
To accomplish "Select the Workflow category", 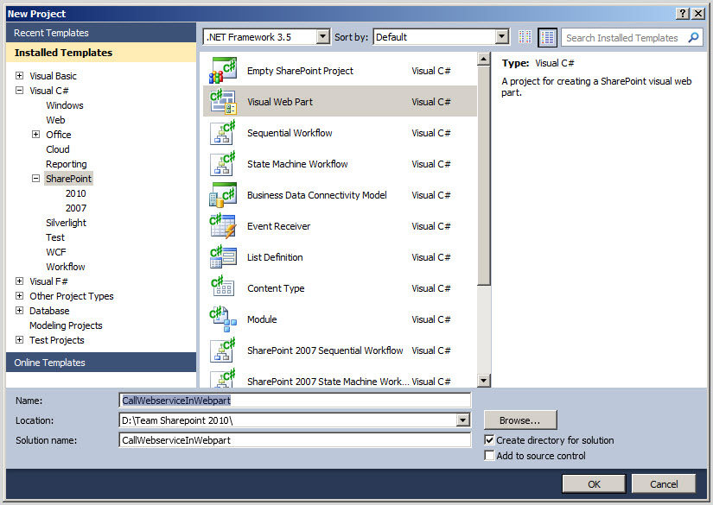I will [x=66, y=267].
